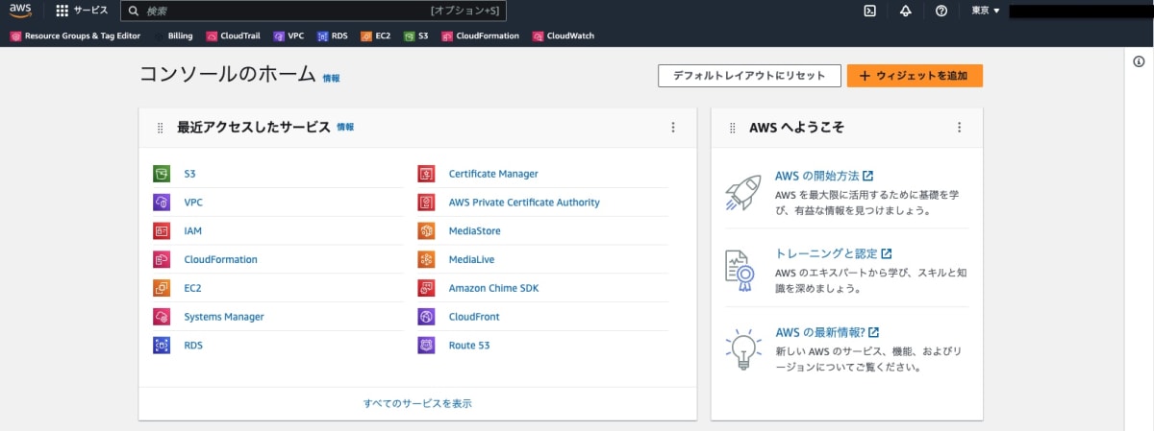
Task: Open AWS の最新情報? link
Action: 827,332
